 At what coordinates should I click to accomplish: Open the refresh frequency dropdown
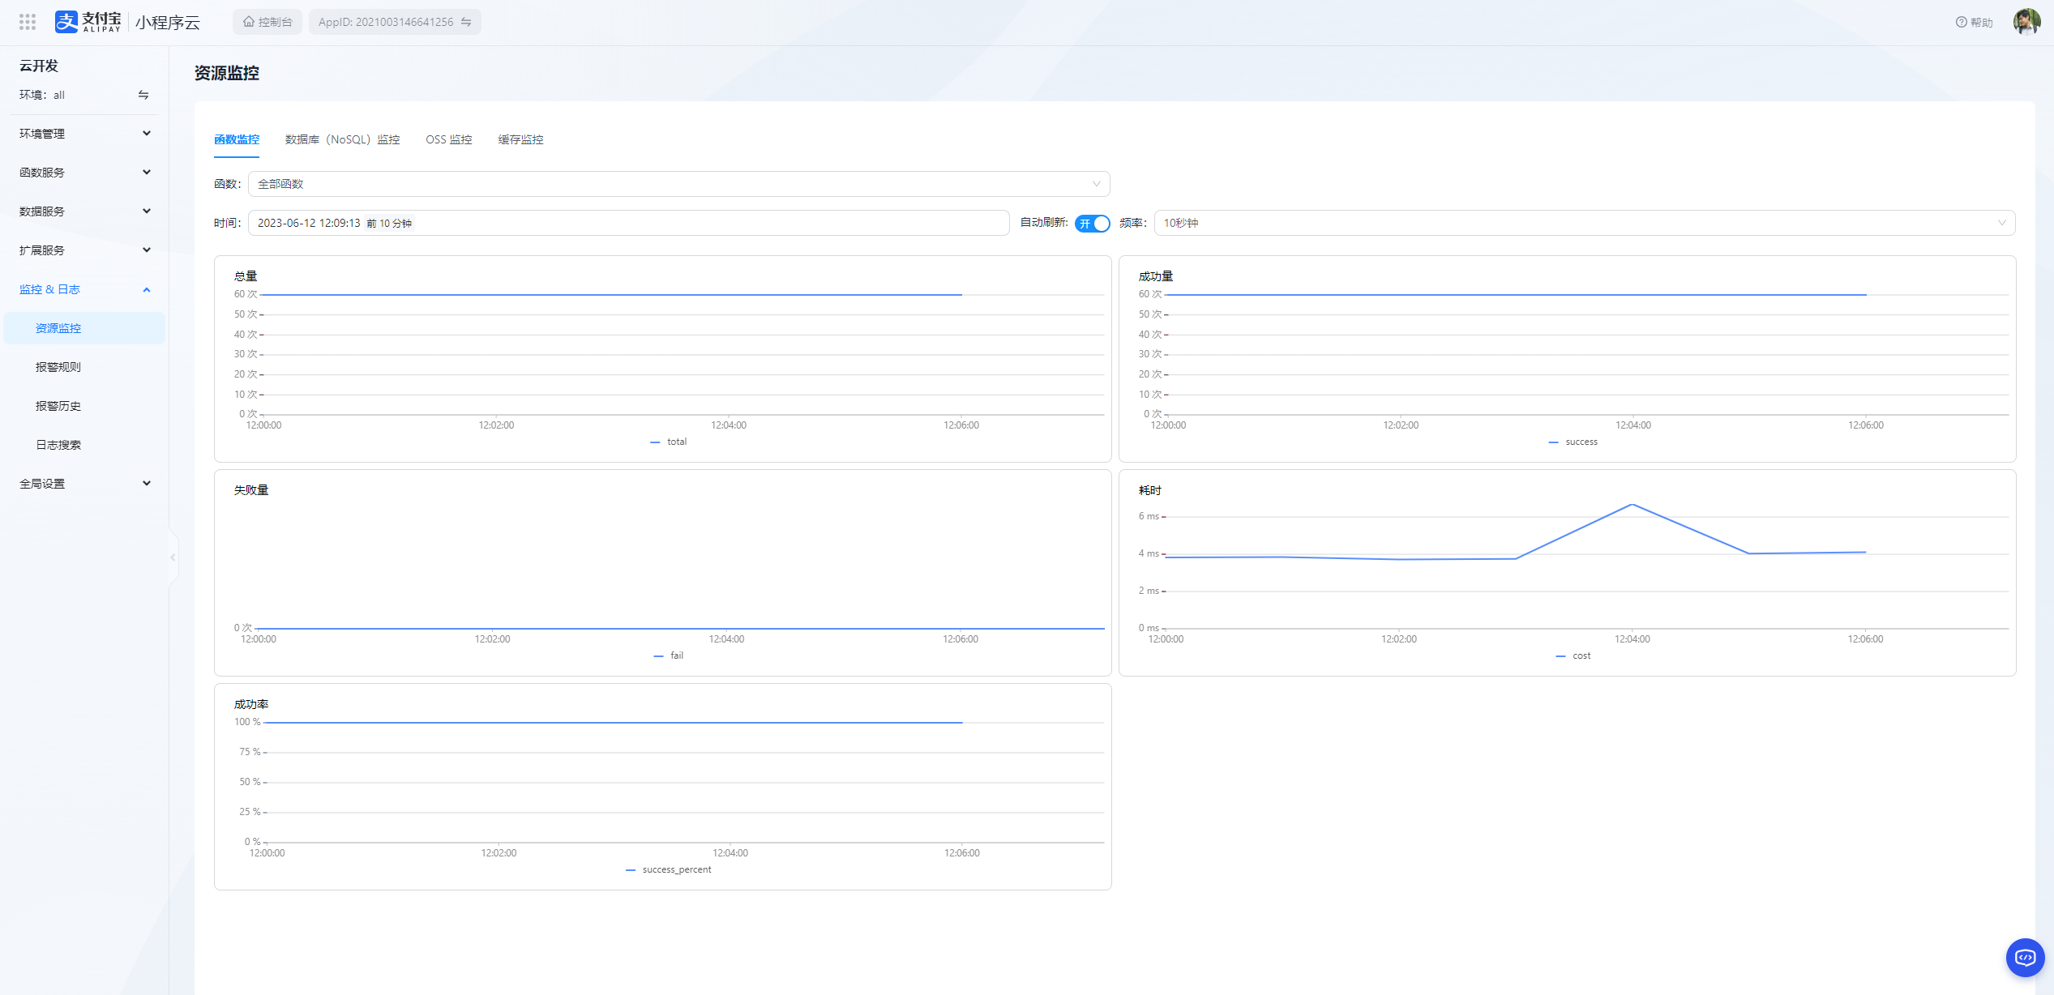pyautogui.click(x=1584, y=223)
